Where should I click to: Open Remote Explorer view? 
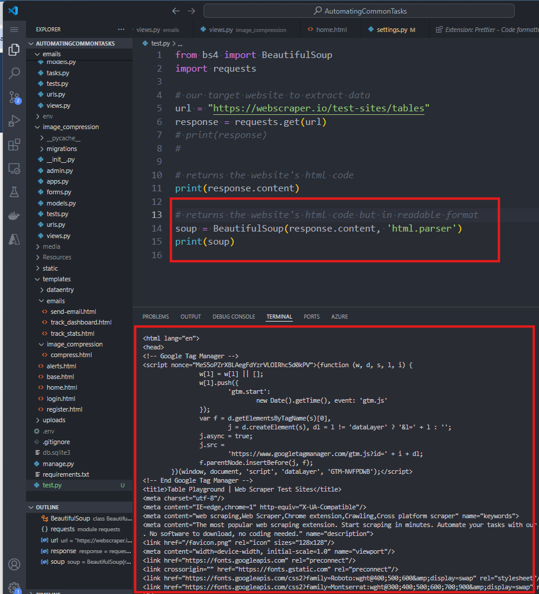pyautogui.click(x=14, y=169)
